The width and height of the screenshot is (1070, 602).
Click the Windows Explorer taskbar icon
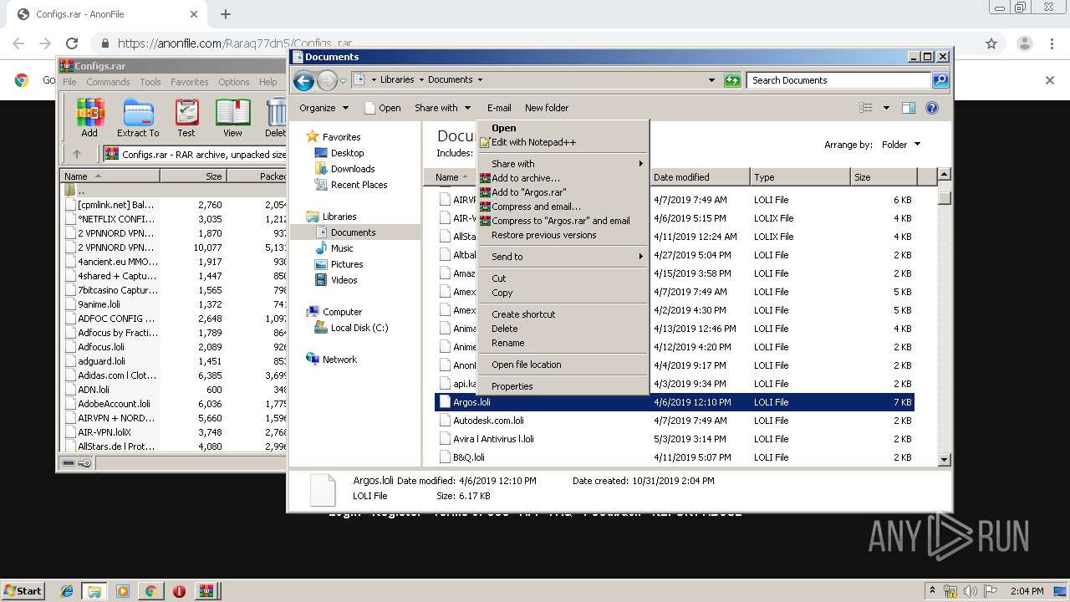click(x=94, y=591)
